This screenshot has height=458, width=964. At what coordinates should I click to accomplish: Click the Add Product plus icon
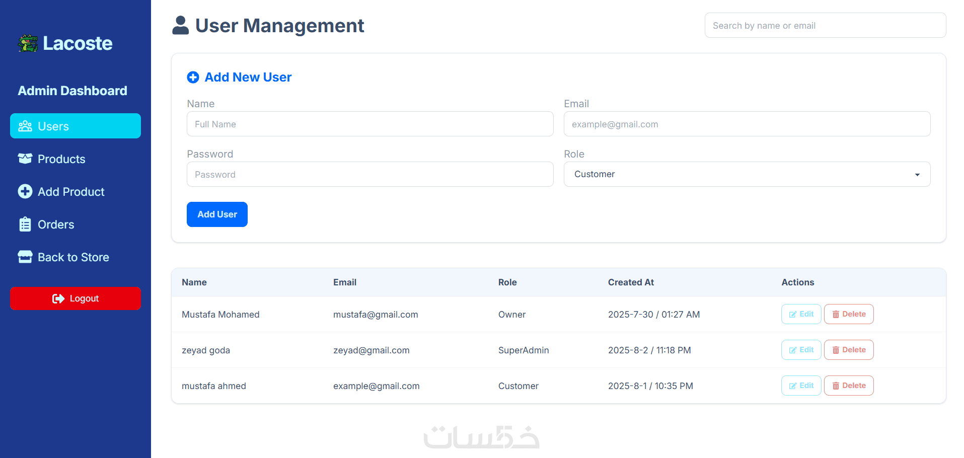pos(25,191)
